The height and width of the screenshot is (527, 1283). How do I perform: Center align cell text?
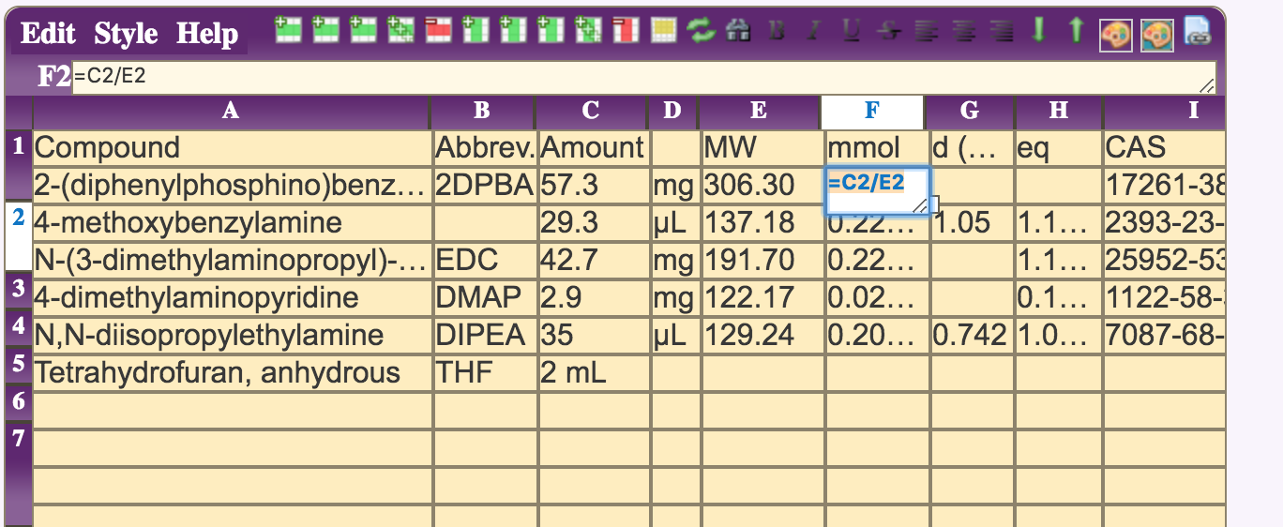(x=964, y=30)
